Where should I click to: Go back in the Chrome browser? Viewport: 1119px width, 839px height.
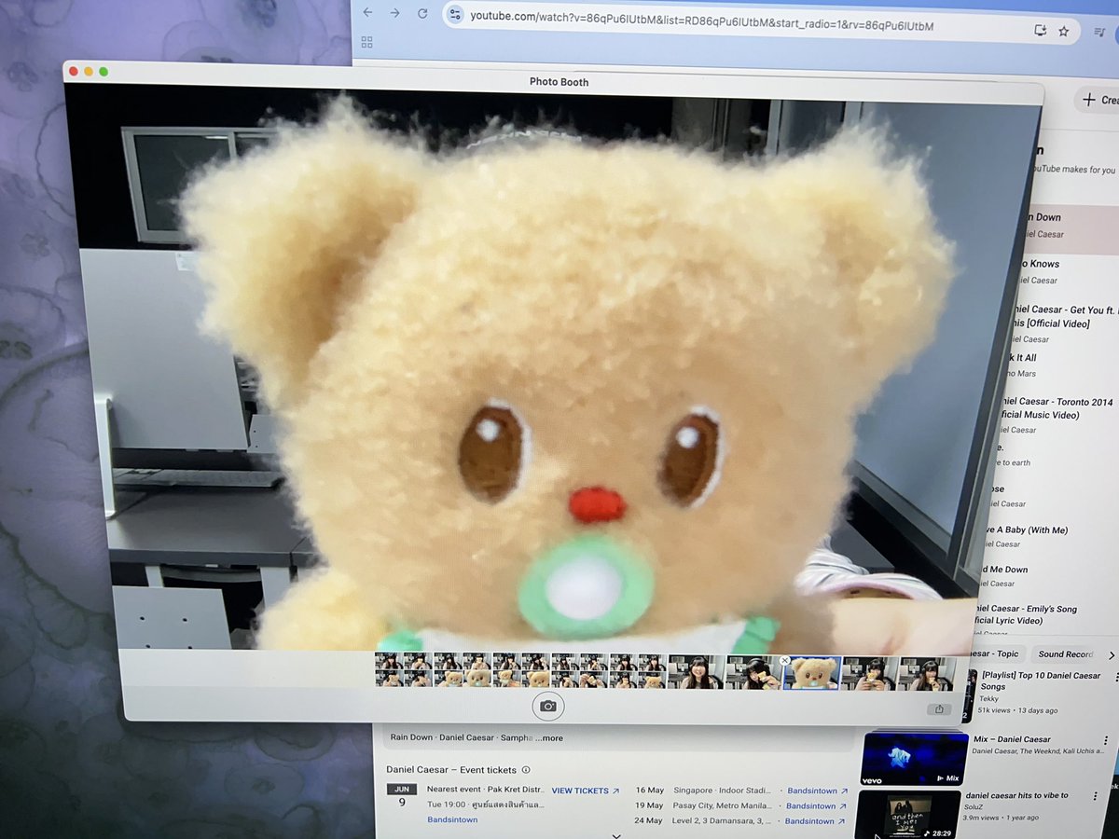tap(367, 13)
